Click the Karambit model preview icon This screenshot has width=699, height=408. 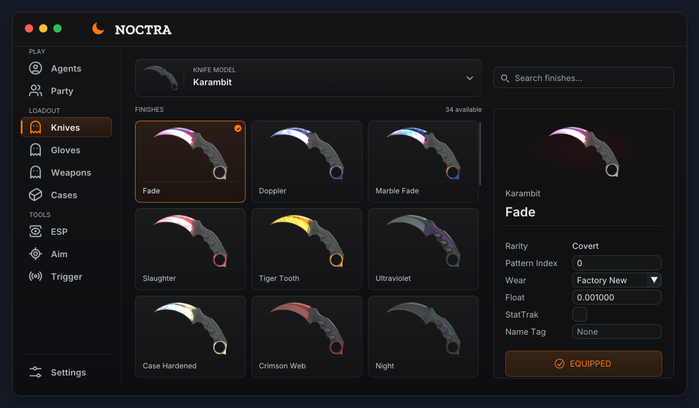pos(161,78)
